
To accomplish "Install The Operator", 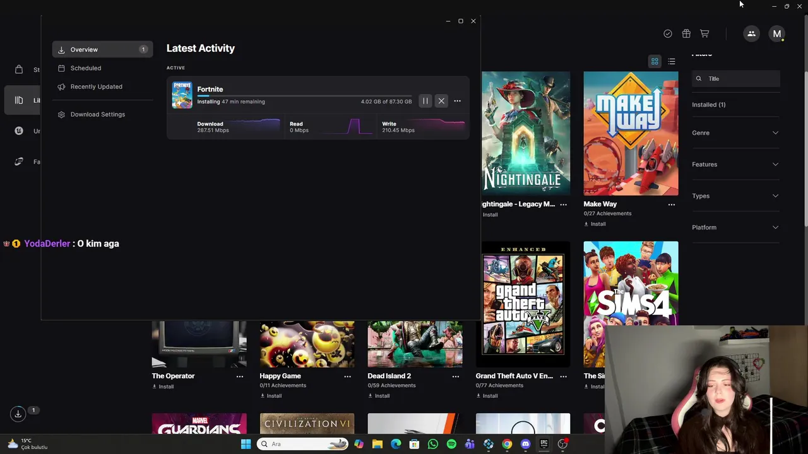I will [163, 387].
